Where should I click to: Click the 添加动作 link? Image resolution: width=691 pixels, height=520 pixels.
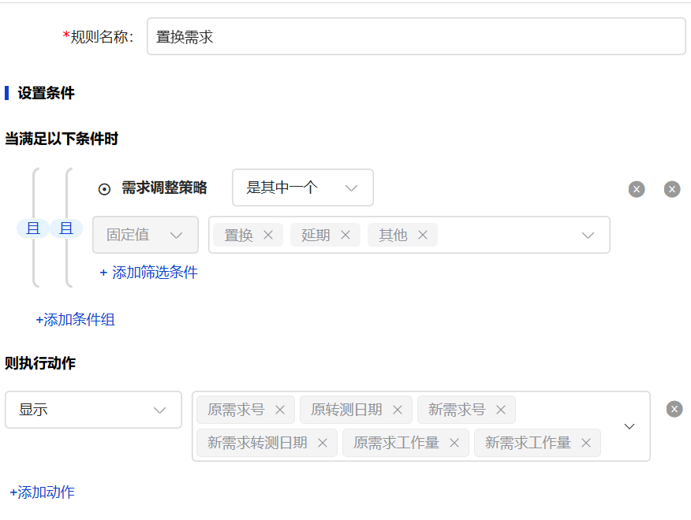43,492
